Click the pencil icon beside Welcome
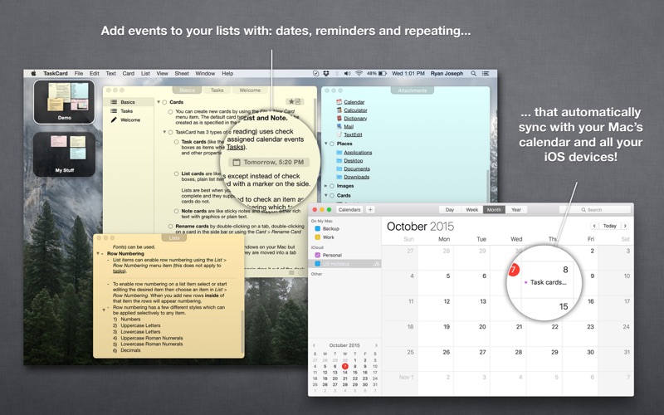This screenshot has height=415, width=664. 114,120
